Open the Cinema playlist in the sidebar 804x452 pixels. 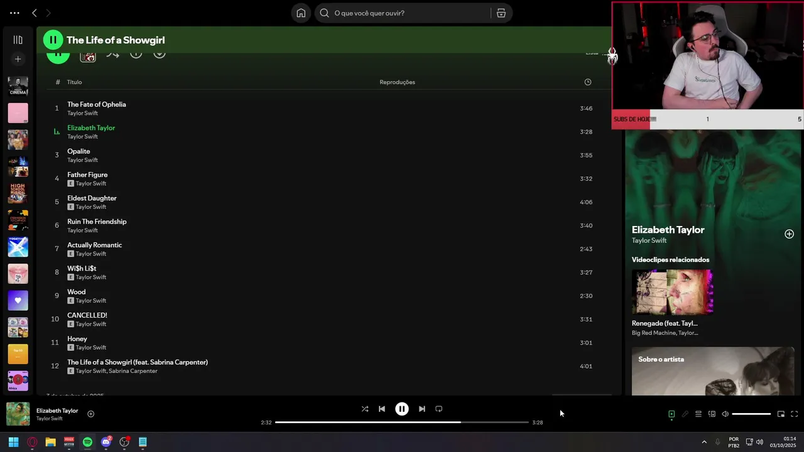coord(18,87)
